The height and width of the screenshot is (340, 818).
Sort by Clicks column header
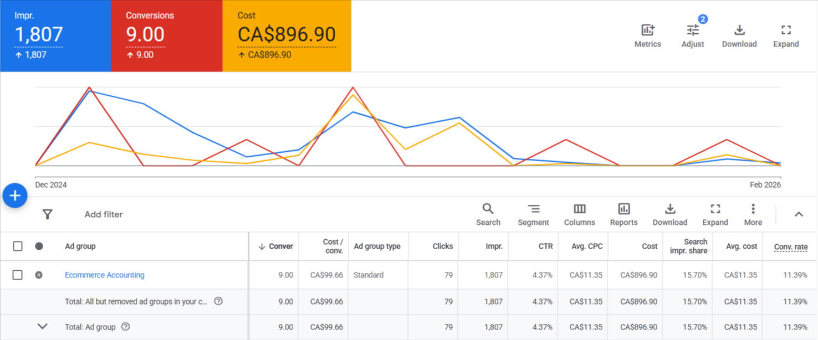point(443,246)
